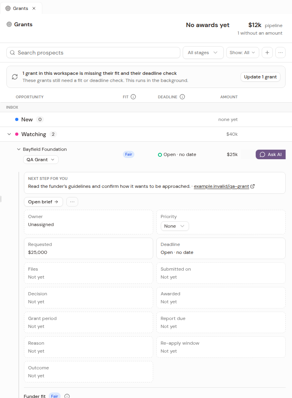Click the Outcome Not yet field
Screen dimensions: 292x398
pyautogui.click(x=89, y=372)
